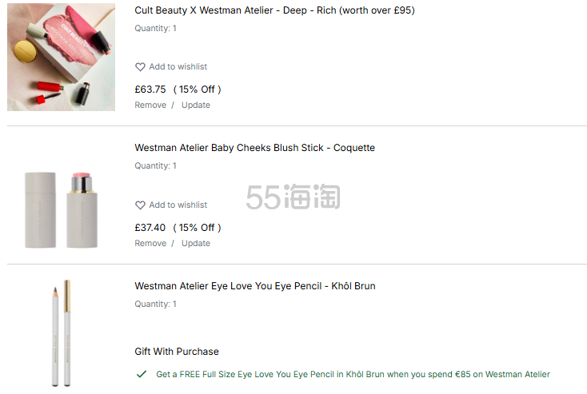Click the heart icon for Cult Beauty set
This screenshot has height=394, width=587.
(x=140, y=67)
